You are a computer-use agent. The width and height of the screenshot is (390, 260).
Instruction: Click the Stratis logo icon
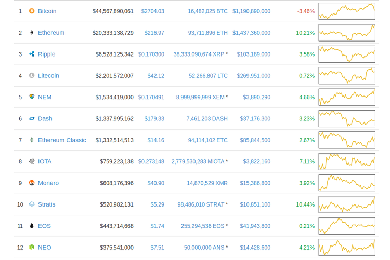(x=32, y=204)
